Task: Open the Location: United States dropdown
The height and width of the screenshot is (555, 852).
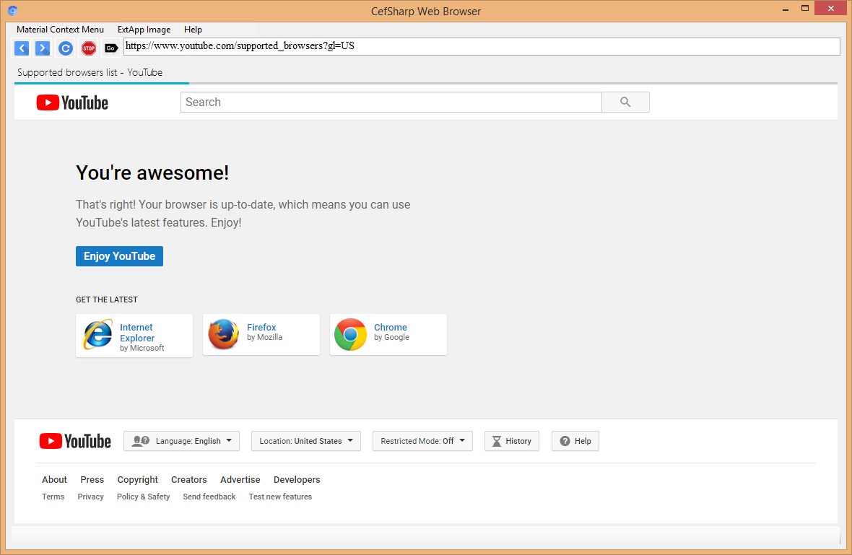Action: [306, 441]
